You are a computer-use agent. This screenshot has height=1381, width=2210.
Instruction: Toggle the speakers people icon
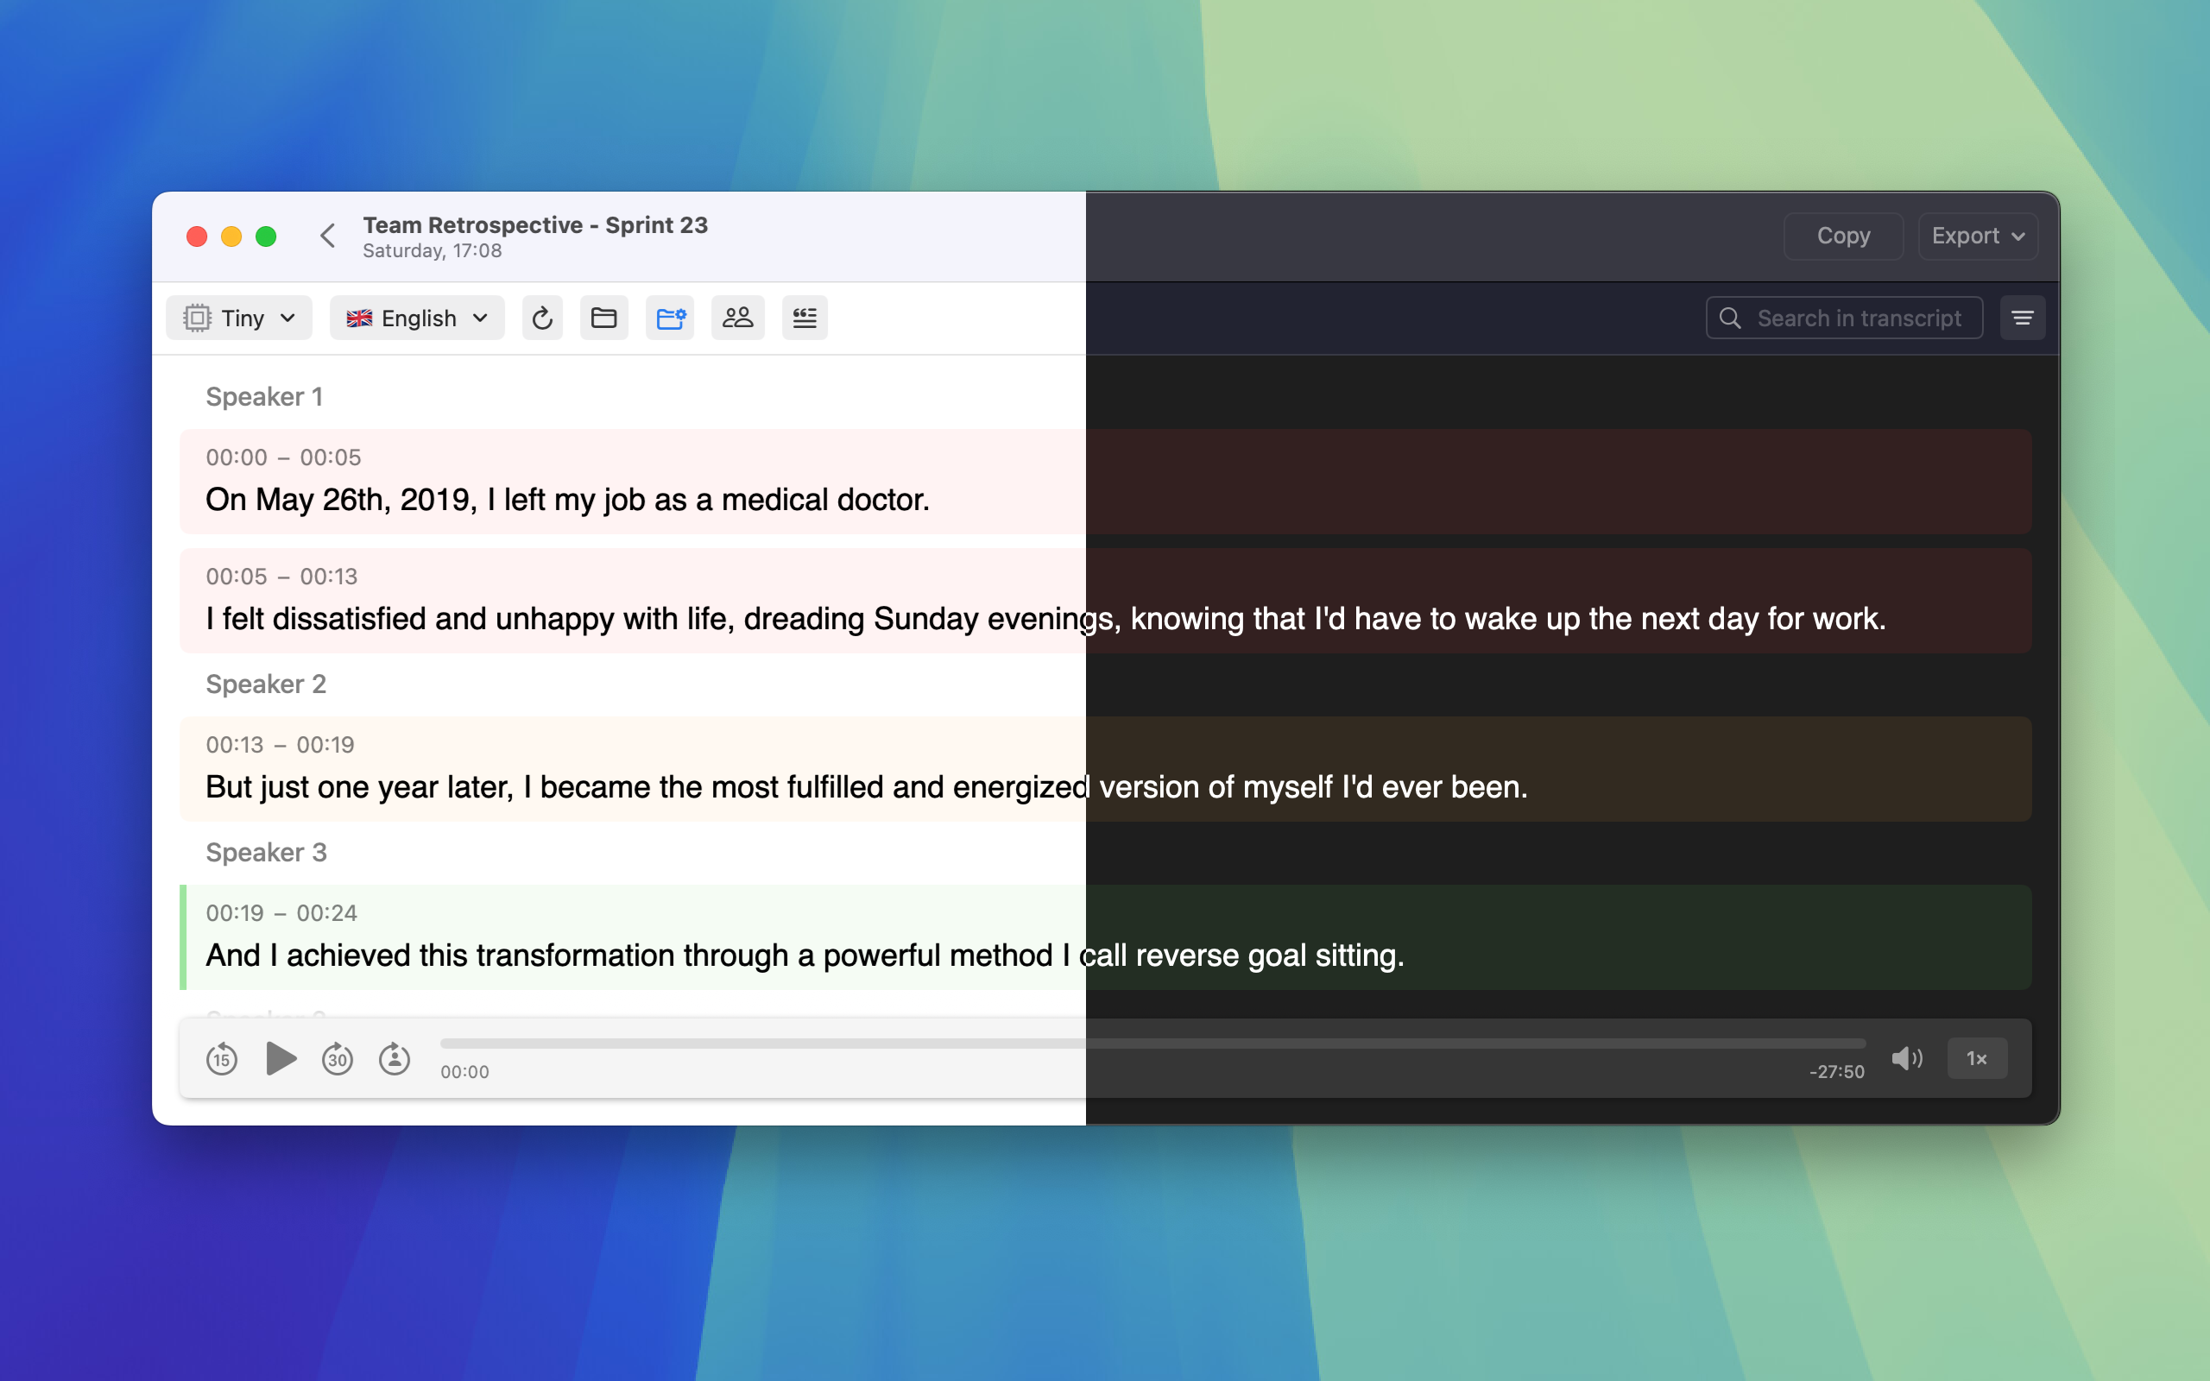pyautogui.click(x=738, y=318)
